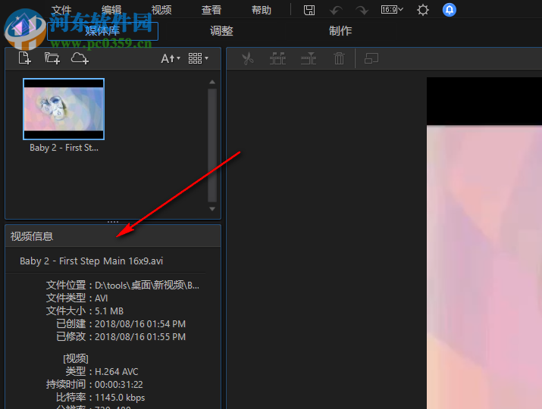Click the 持续时间 00:00:31:22 entry
Viewport: 542px width, 409px height.
click(x=94, y=385)
